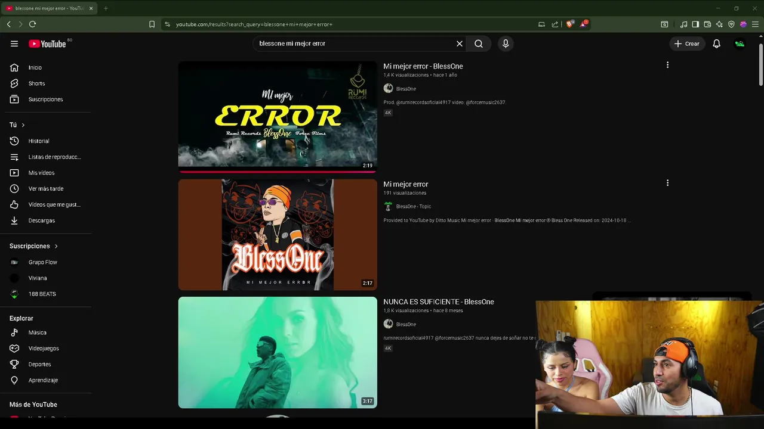Screen dimensions: 764x429
Task: Go back with the browser back arrow
Action: pos(8,24)
